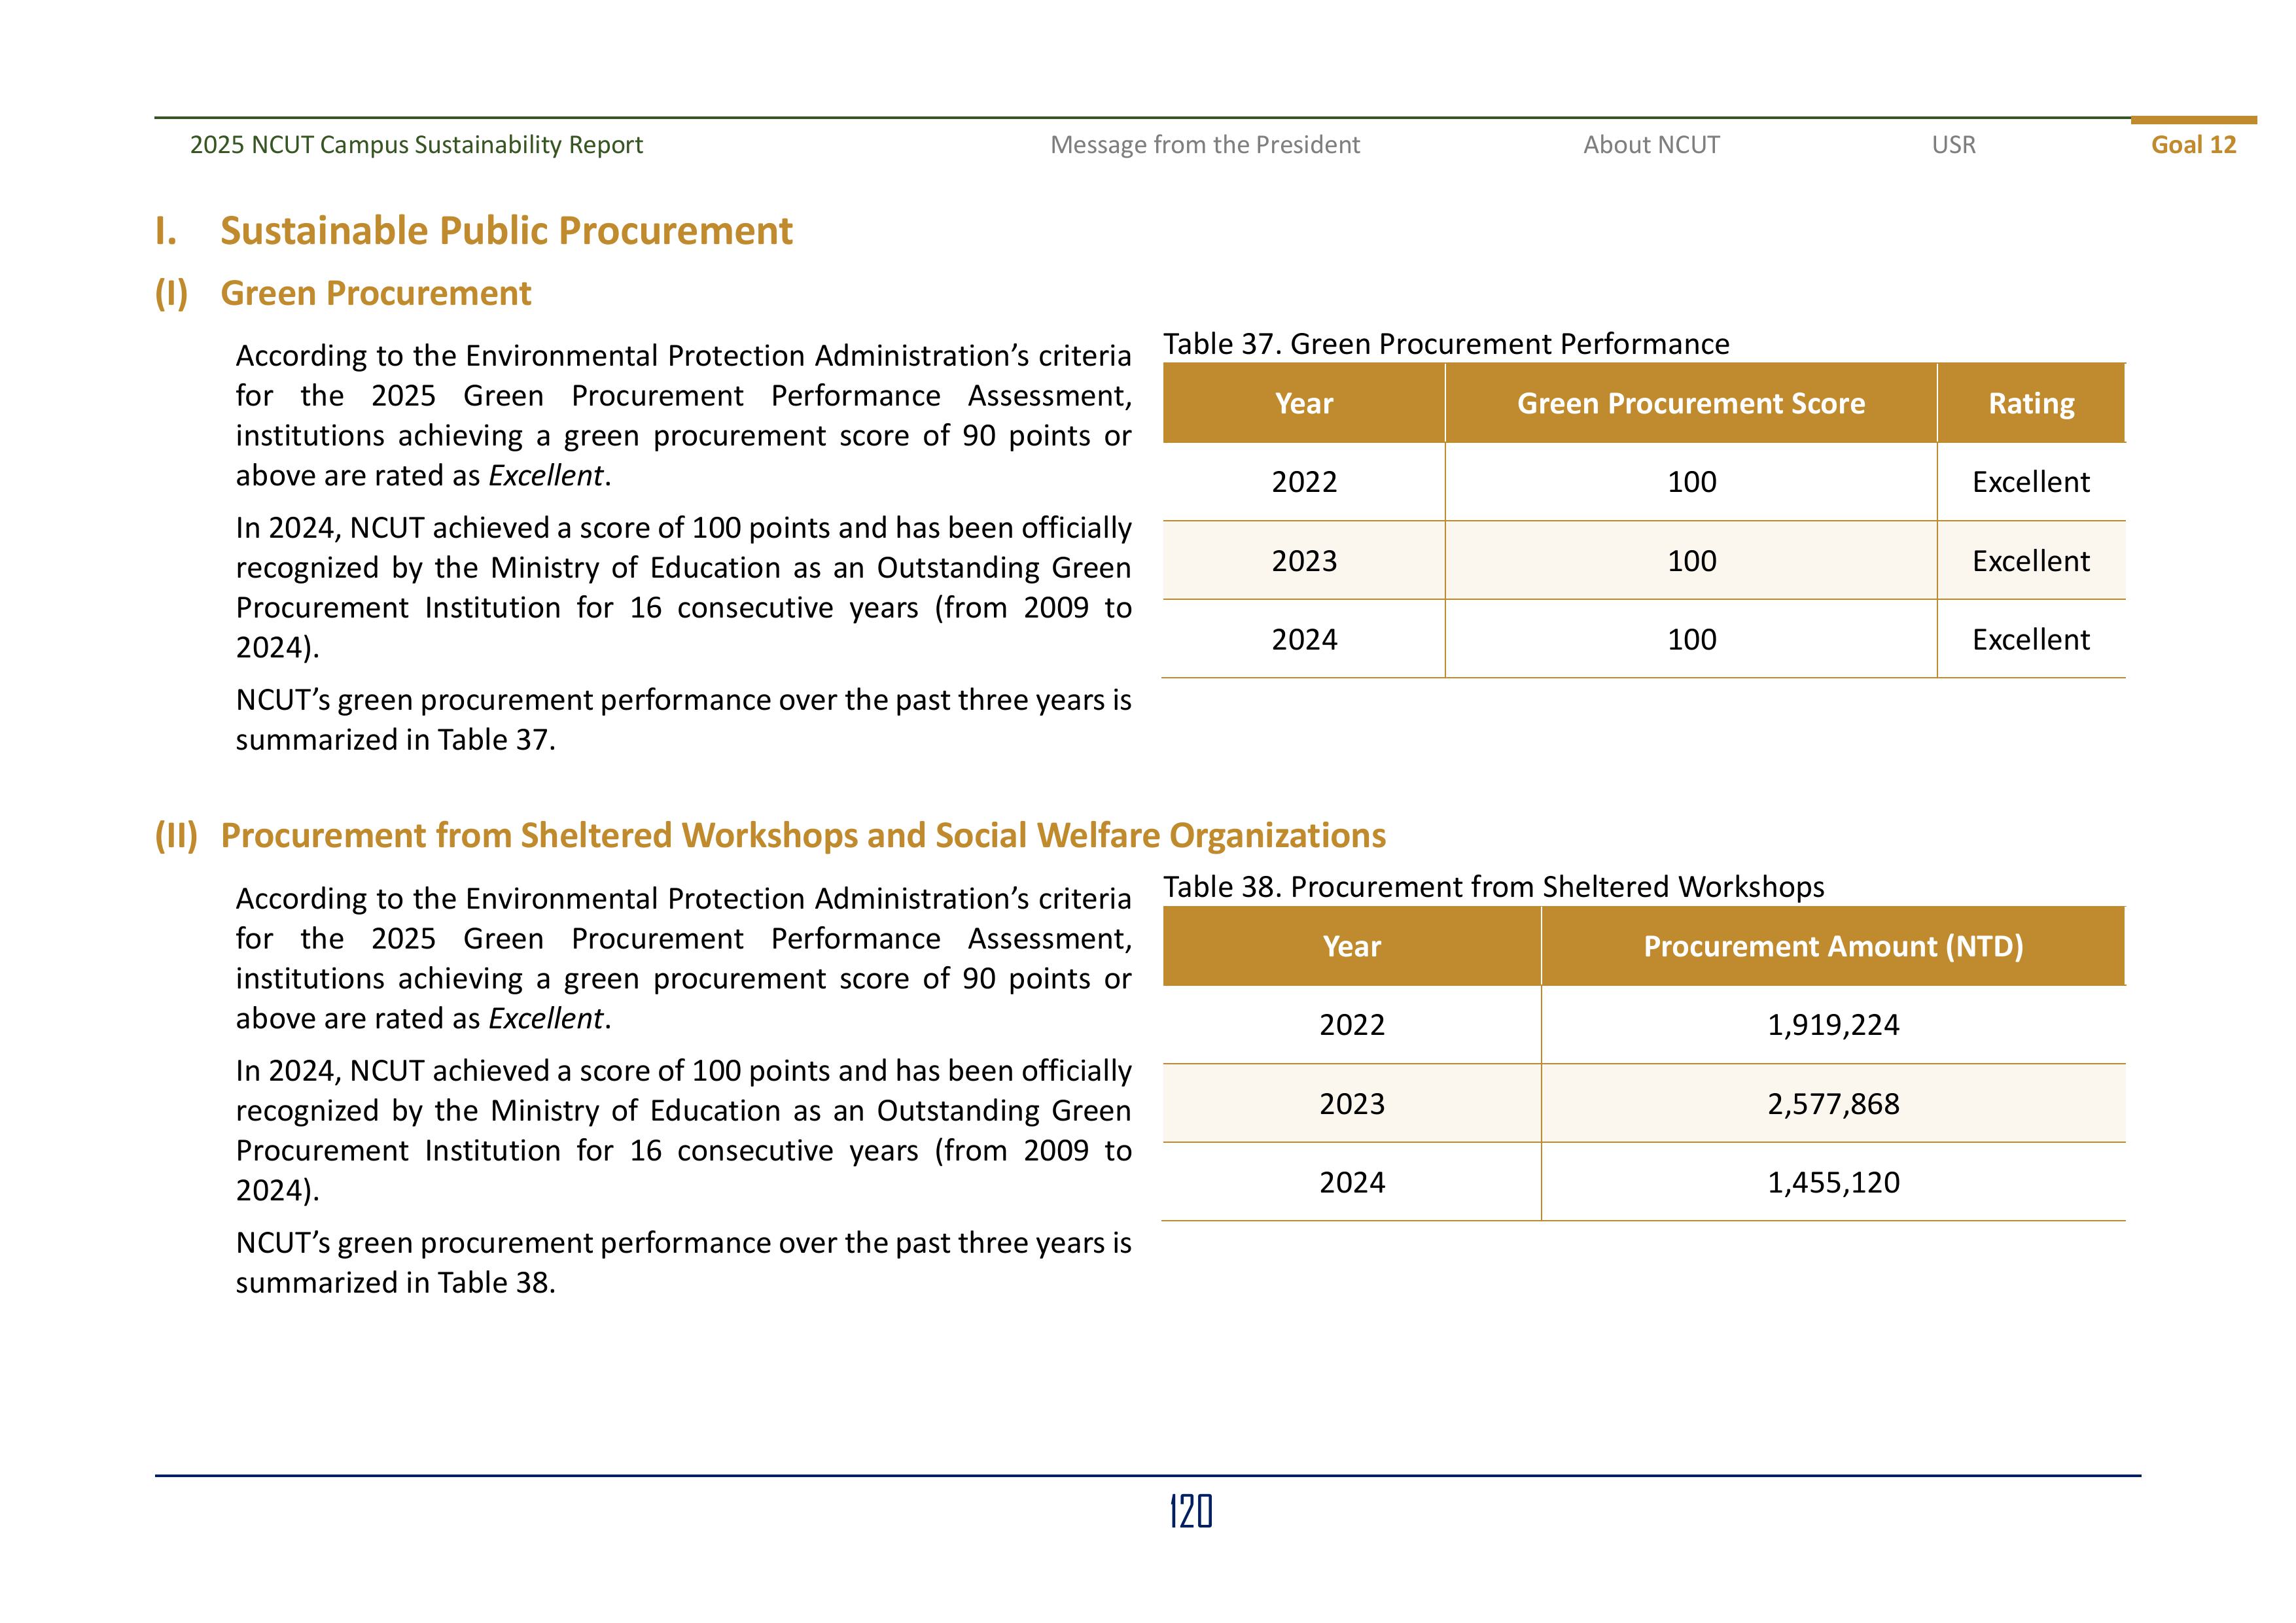
Task: Click the Sheltered Workshops and Social Welfare heading
Action: [802, 835]
